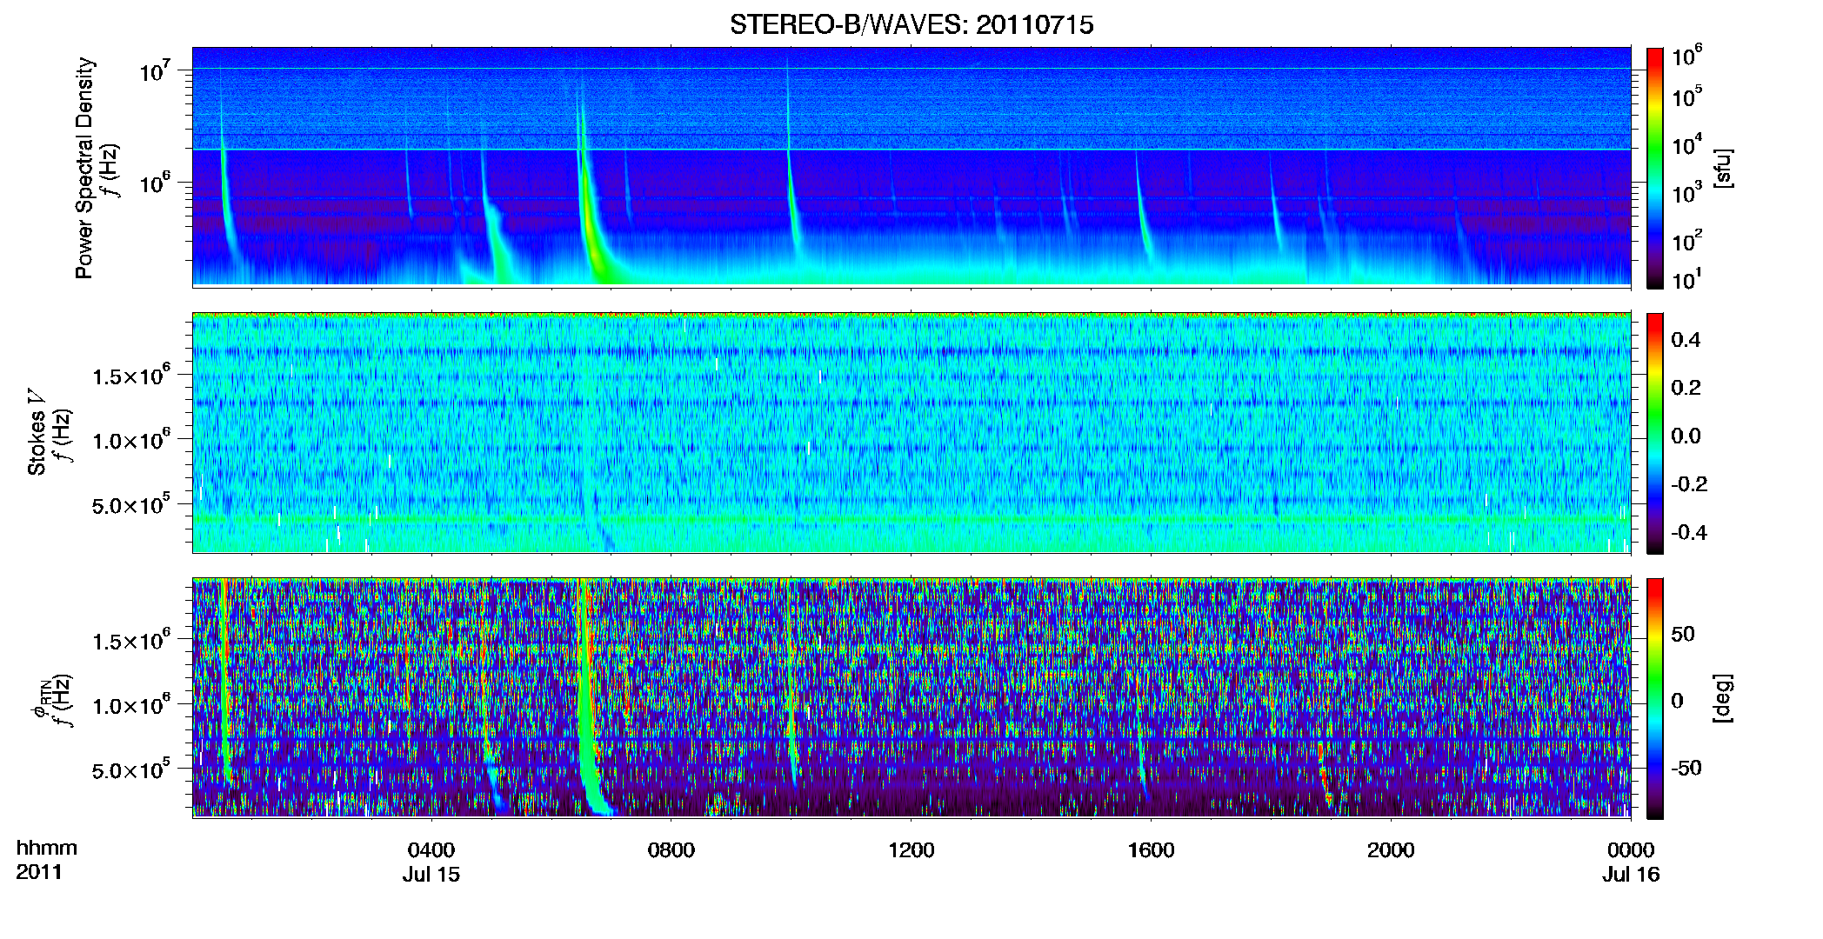Click the 0400 time axis label

click(x=431, y=849)
